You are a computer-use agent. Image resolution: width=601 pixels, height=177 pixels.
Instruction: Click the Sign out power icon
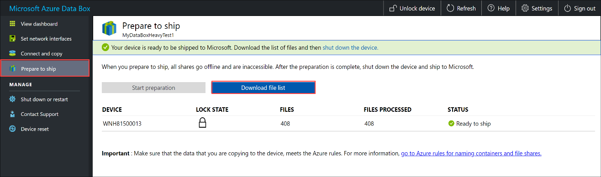coord(568,8)
